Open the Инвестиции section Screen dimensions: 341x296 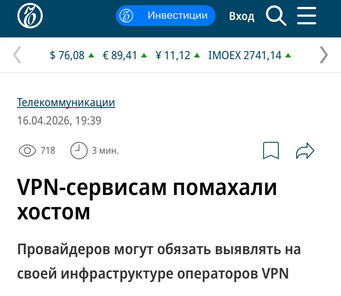point(166,16)
